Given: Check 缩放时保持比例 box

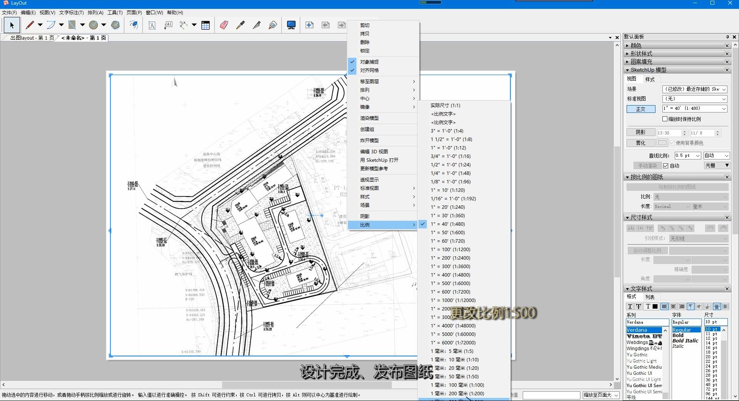Looking at the screenshot, I should pos(665,119).
